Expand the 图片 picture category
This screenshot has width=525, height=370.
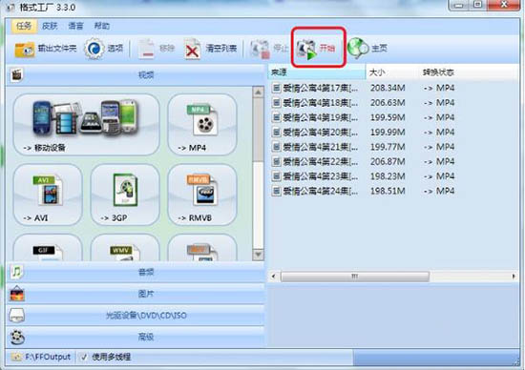(x=136, y=294)
